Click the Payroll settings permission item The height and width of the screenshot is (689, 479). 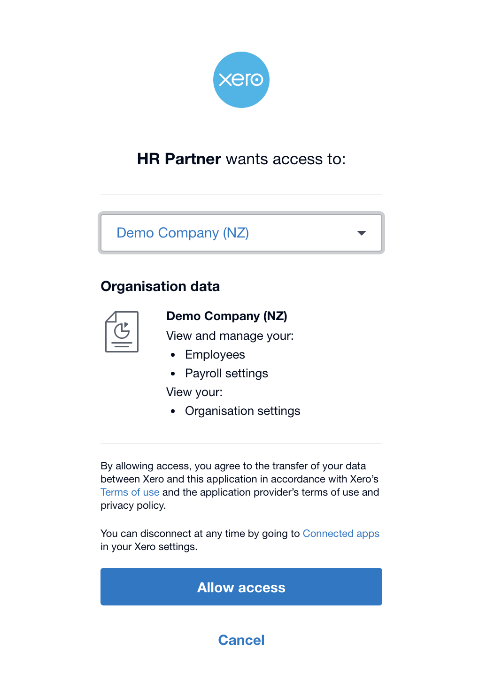[226, 373]
